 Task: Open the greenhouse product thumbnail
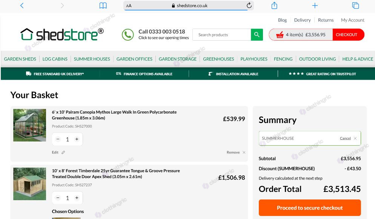pos(30,125)
